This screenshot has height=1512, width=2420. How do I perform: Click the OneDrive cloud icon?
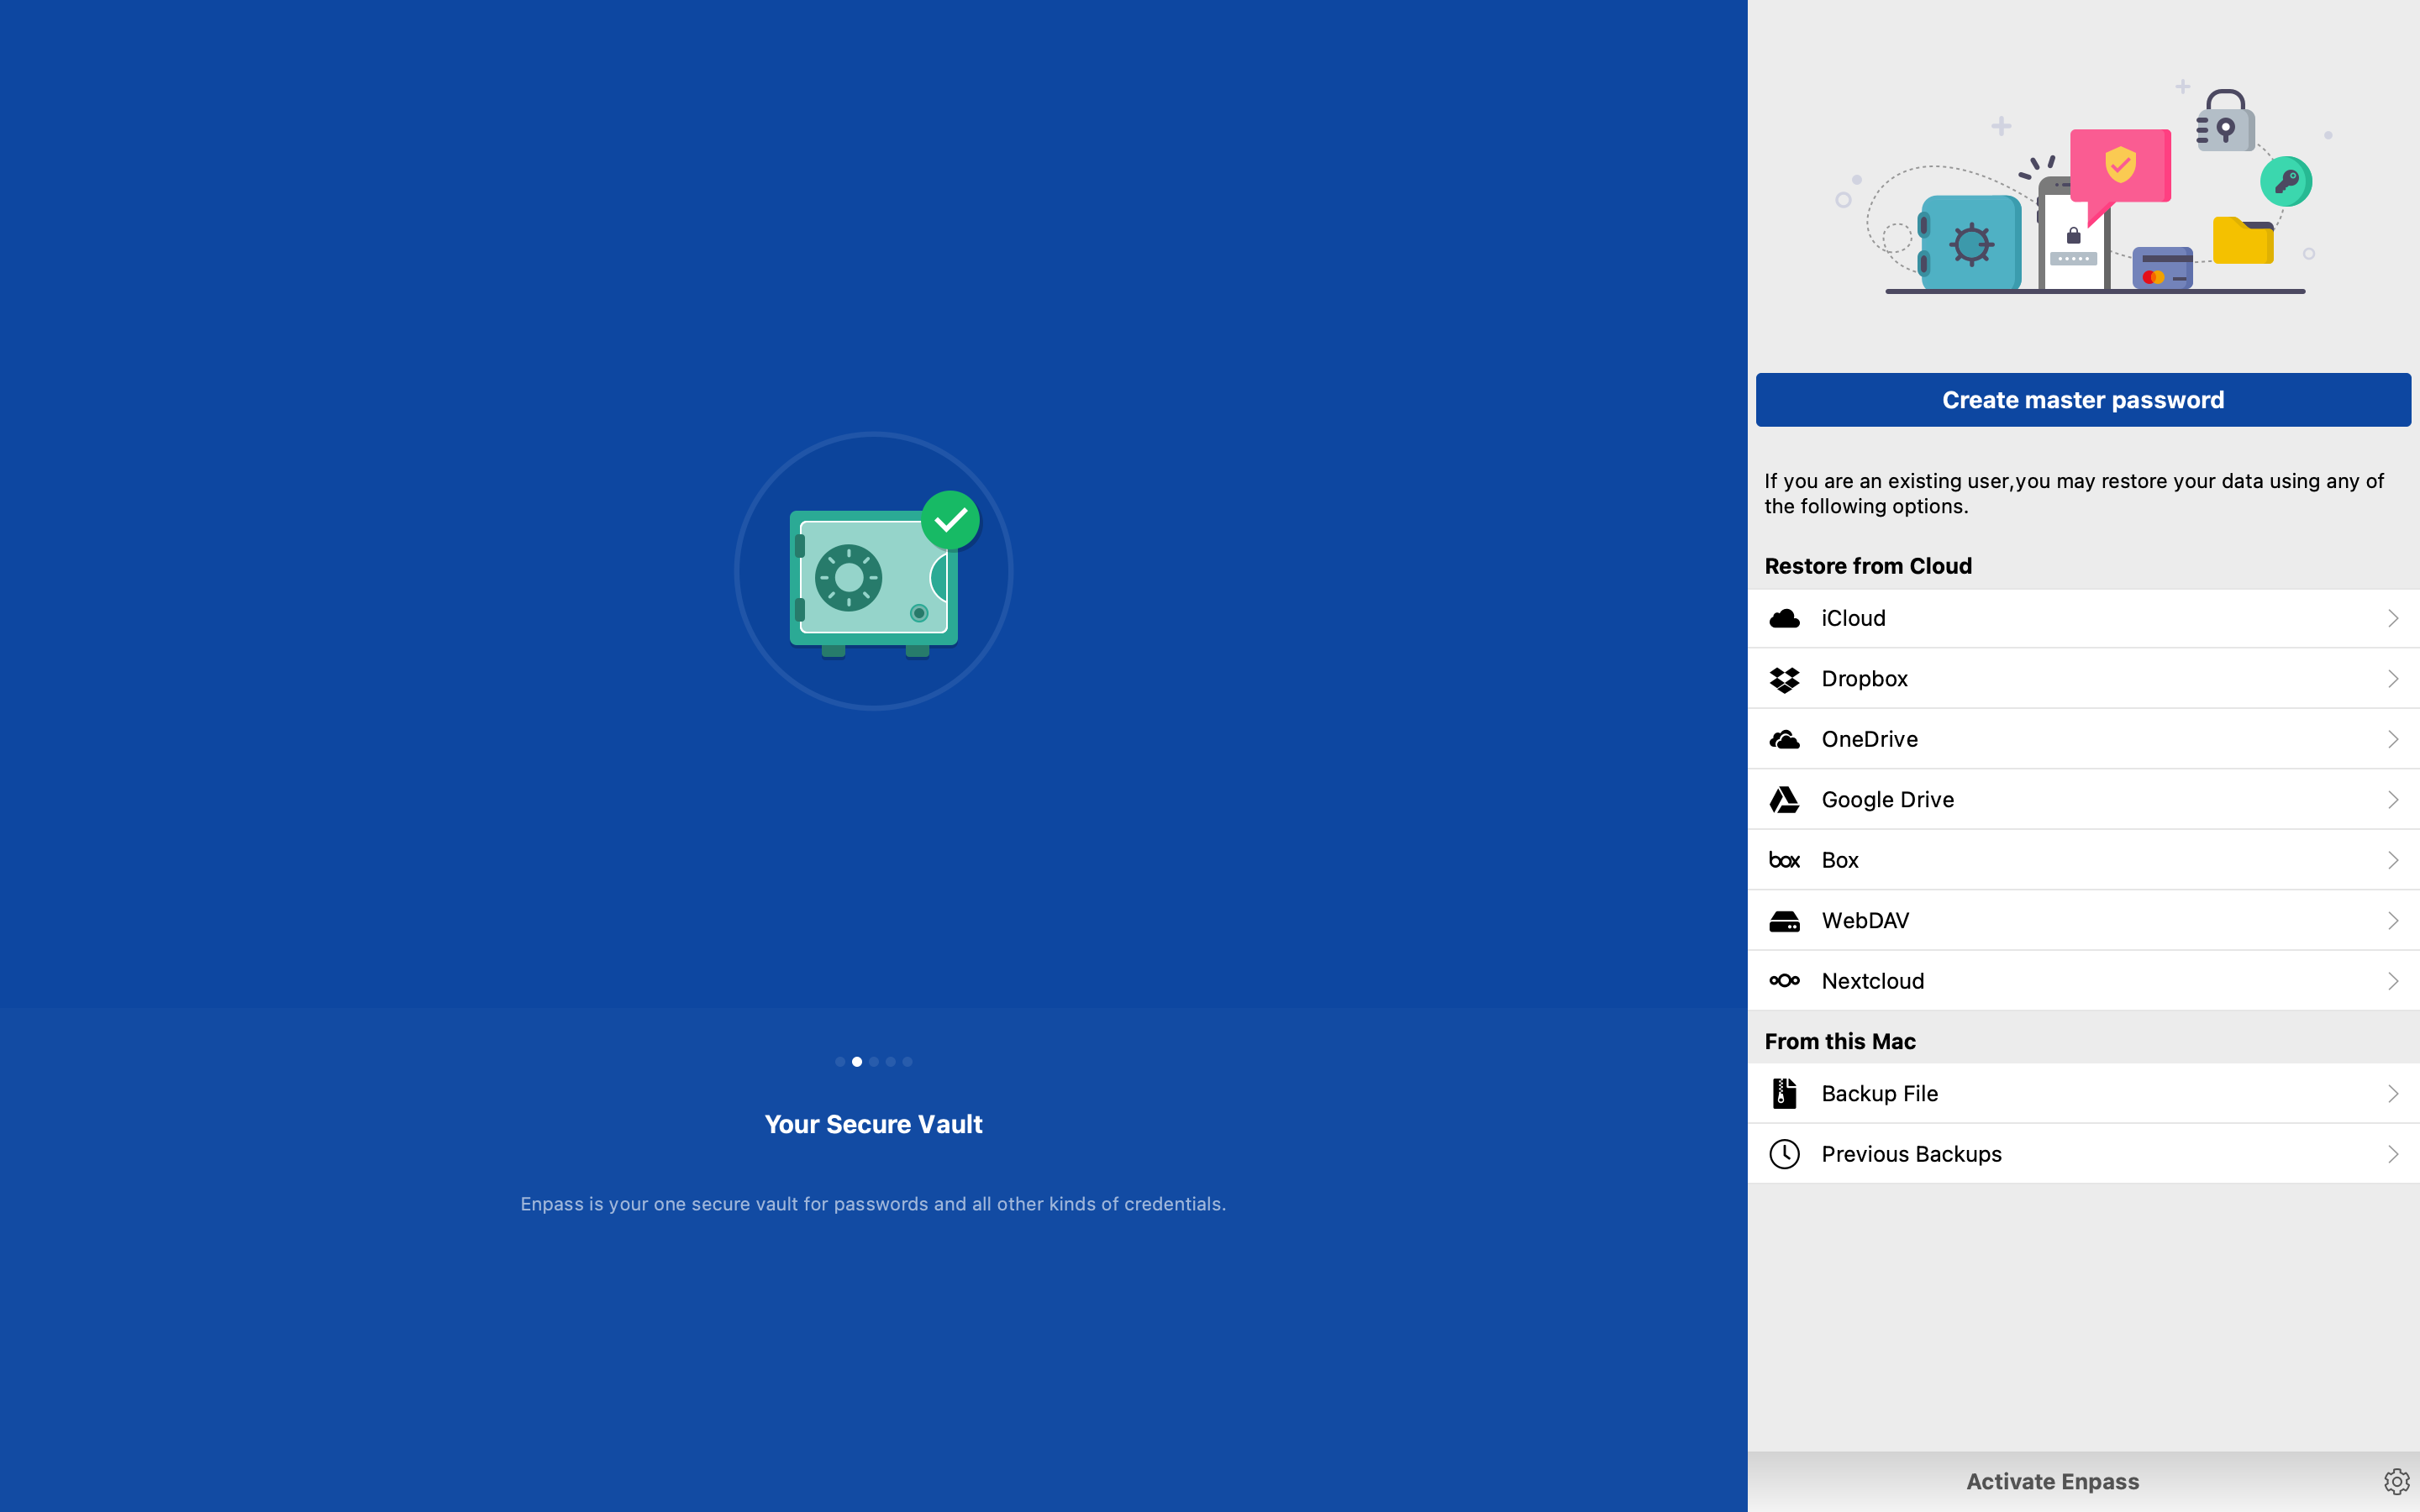(x=1784, y=740)
